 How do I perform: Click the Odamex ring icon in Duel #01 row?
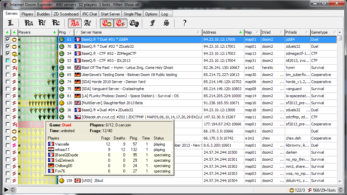(x=14, y=40)
